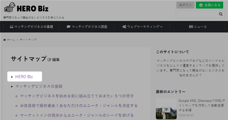Image resolution: width=228 pixels, height=120 pixels.
Task: Click the 2018/06/07 entry date
Action: pyautogui.click(x=186, y=115)
